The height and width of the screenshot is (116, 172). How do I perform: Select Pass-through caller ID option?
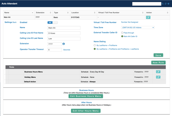point(122,33)
